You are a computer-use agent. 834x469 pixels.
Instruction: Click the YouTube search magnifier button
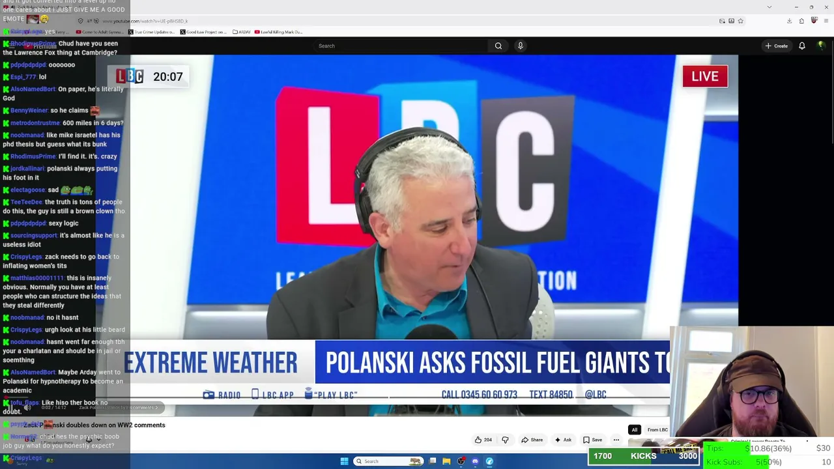[x=498, y=46]
